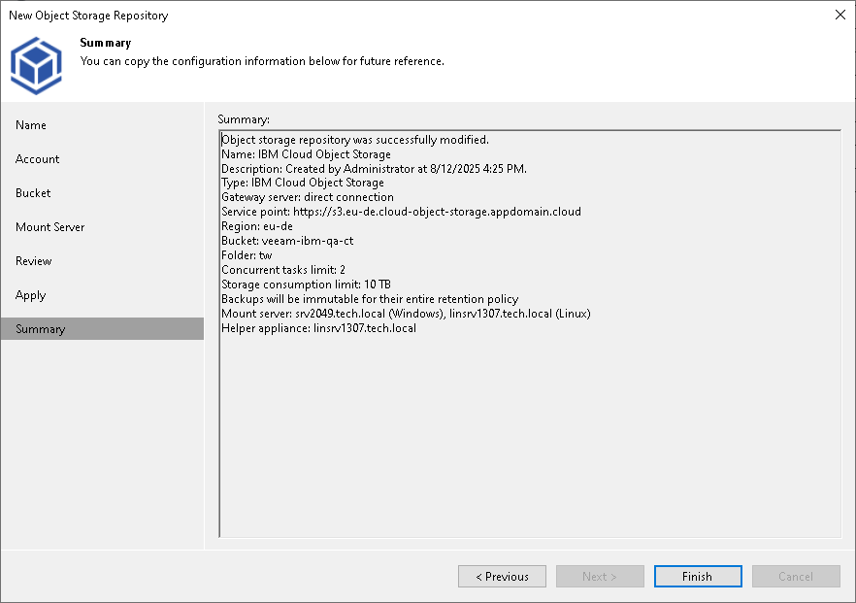Click the Service point URL line
The image size is (856, 603).
pyautogui.click(x=401, y=212)
